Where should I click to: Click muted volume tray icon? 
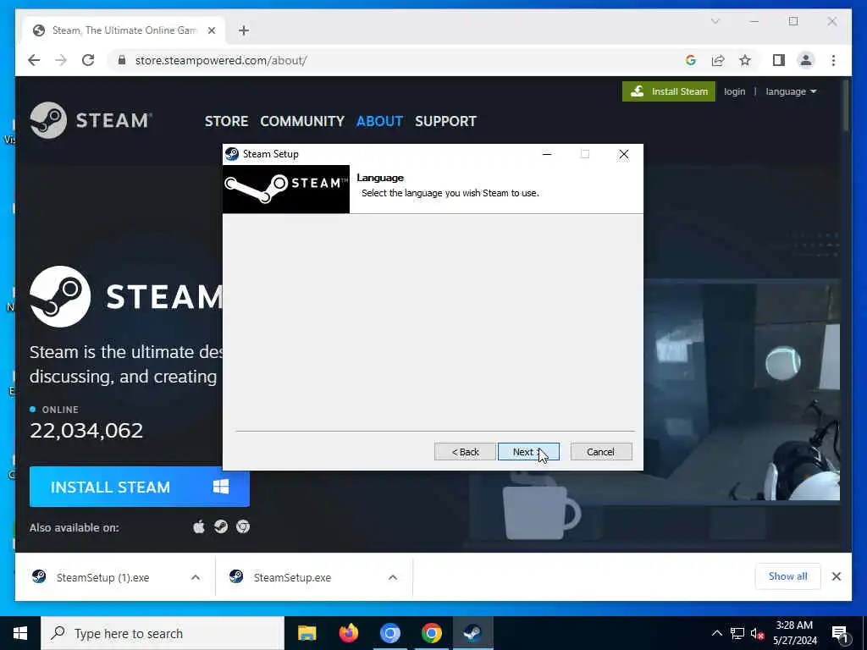coord(757,633)
